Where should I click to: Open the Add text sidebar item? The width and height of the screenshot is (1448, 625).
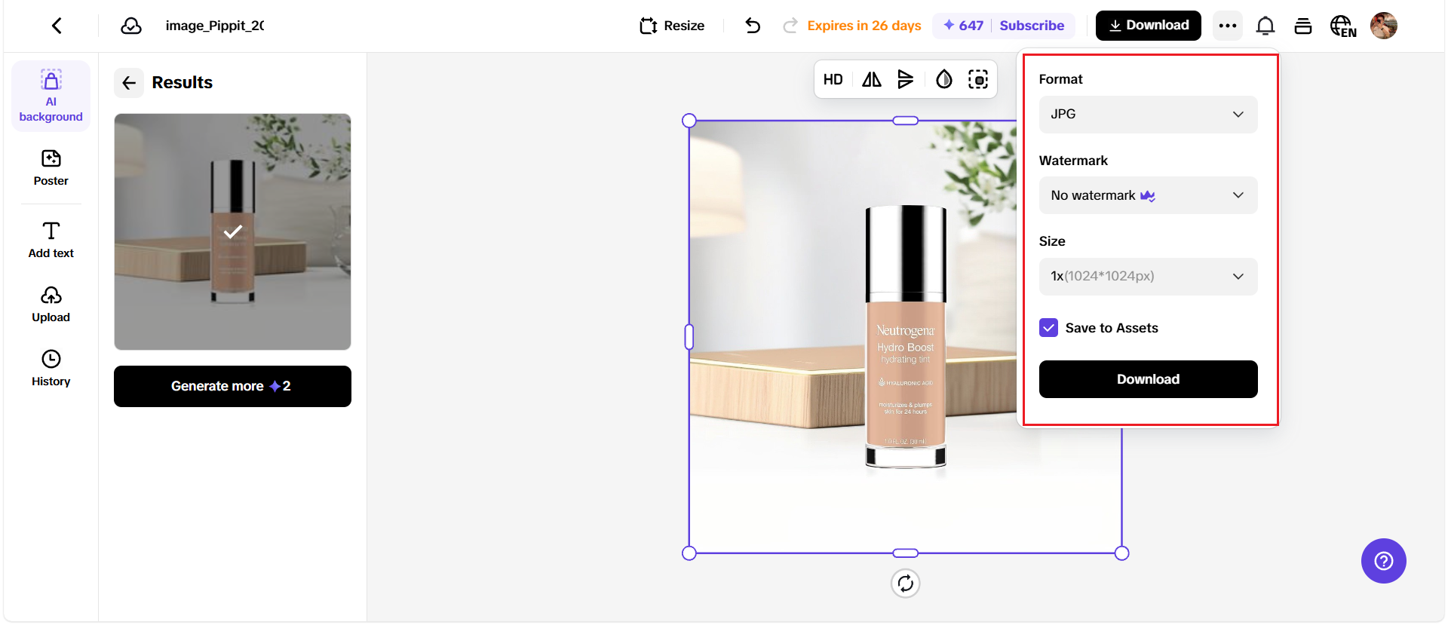click(x=51, y=240)
